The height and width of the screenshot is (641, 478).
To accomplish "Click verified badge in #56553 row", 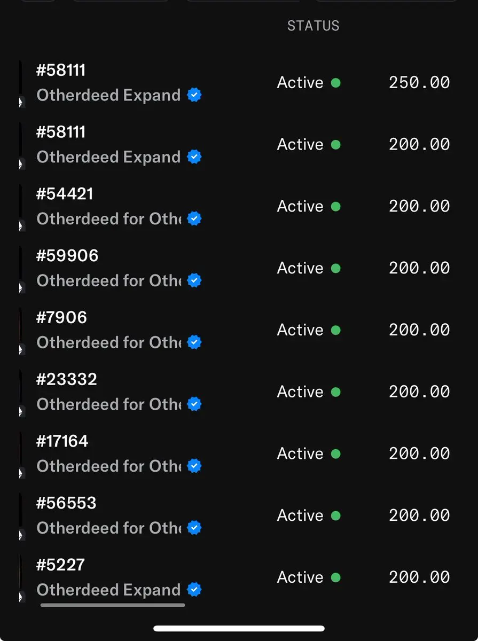I will (x=194, y=528).
